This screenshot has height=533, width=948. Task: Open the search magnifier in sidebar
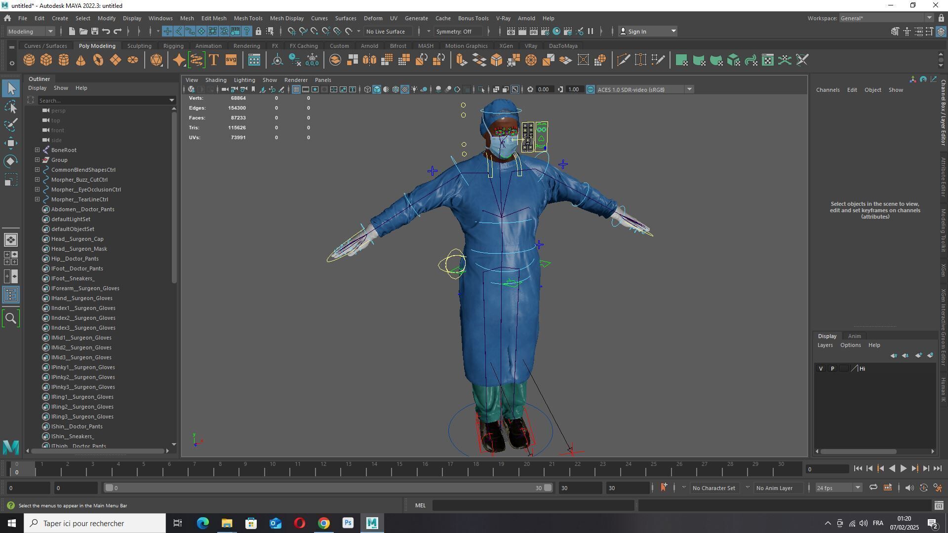click(x=11, y=319)
